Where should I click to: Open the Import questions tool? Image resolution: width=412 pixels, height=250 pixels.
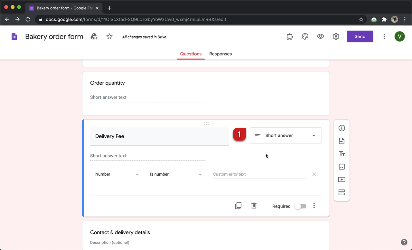(x=342, y=141)
